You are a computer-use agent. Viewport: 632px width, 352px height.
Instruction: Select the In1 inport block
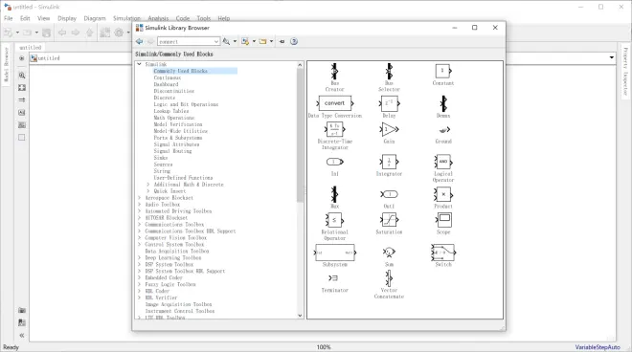tap(334, 162)
